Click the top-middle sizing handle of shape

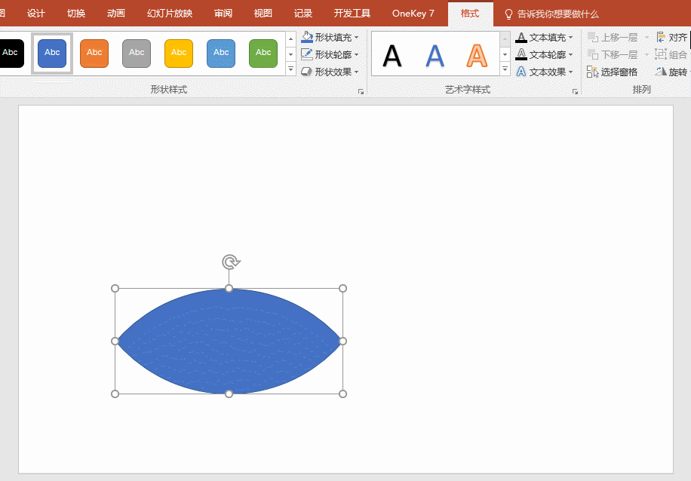(229, 289)
